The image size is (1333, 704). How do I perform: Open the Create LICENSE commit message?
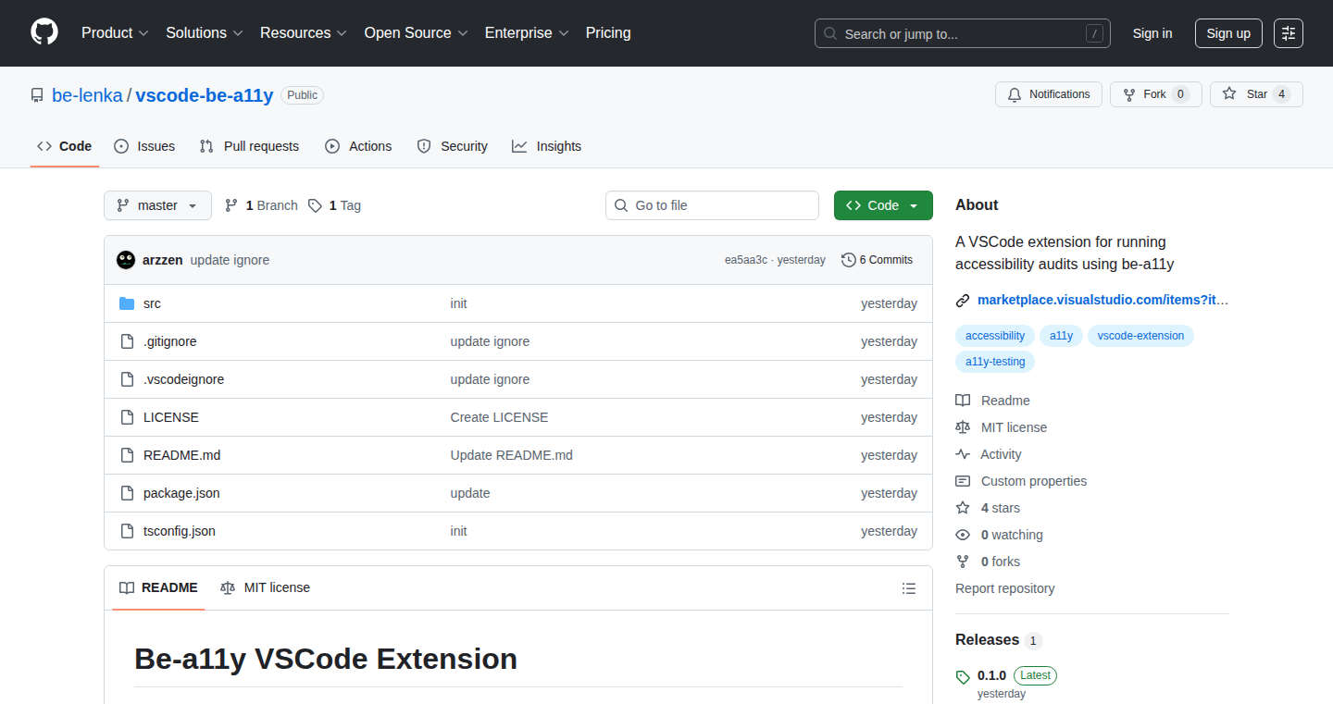coord(499,417)
